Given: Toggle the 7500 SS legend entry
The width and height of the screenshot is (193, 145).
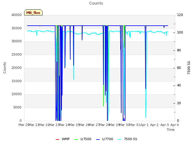Looking at the screenshot, I should pyautogui.click(x=128, y=139).
